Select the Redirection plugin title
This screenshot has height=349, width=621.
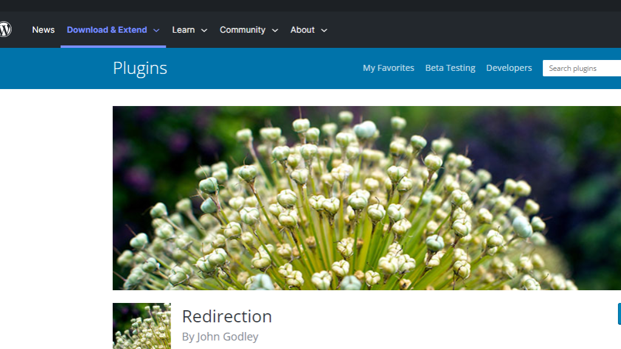(x=227, y=316)
